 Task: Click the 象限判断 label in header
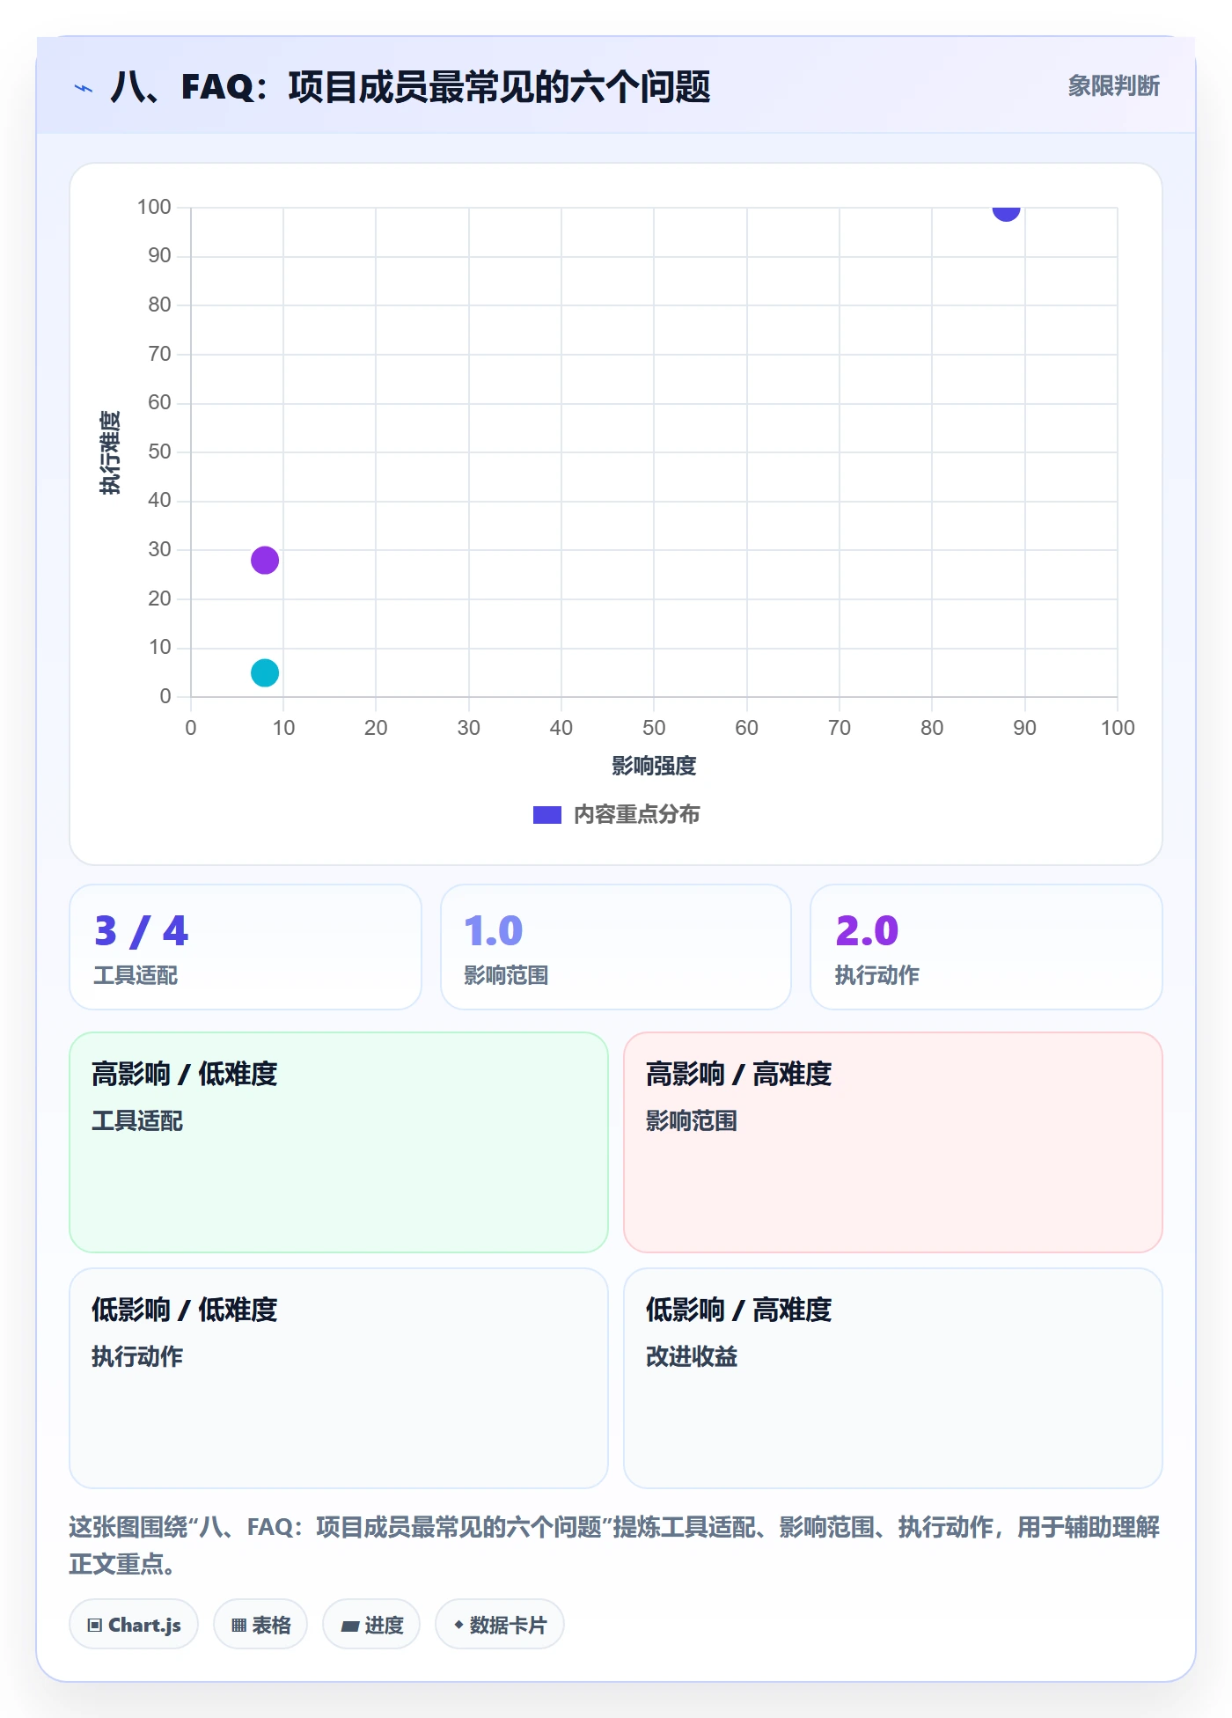1114,86
